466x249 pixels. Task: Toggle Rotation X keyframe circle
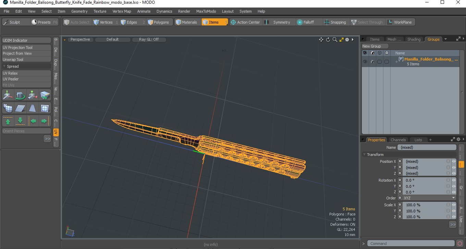(x=400, y=180)
